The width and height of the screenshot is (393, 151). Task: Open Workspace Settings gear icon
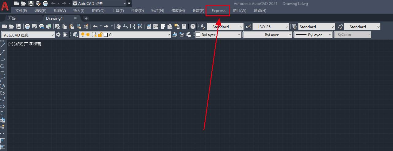58,35
